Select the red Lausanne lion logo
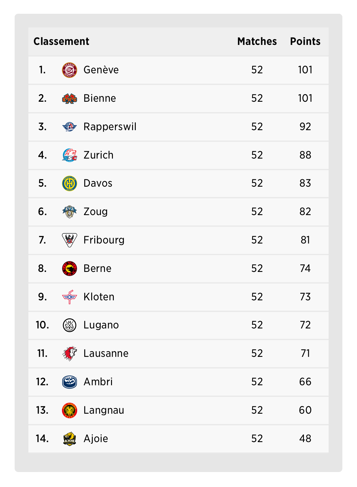This screenshot has height=487, width=357. (x=69, y=353)
